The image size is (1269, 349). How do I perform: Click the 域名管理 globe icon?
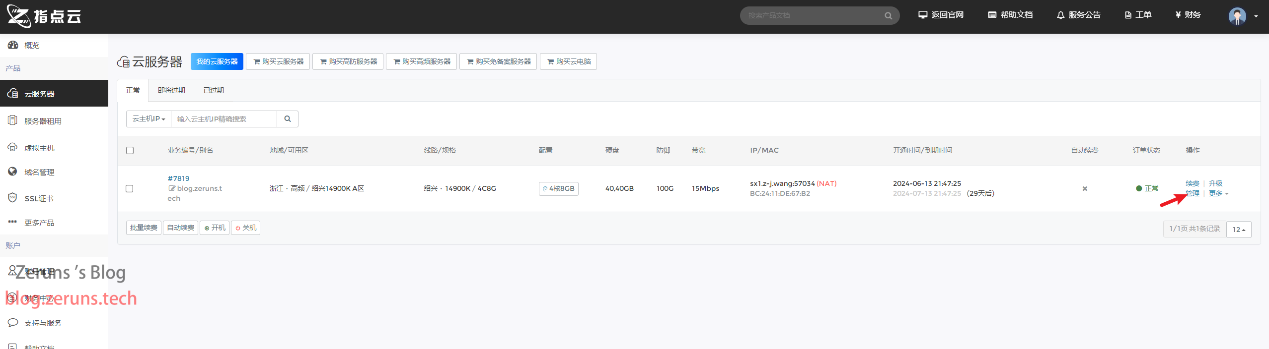click(x=13, y=172)
